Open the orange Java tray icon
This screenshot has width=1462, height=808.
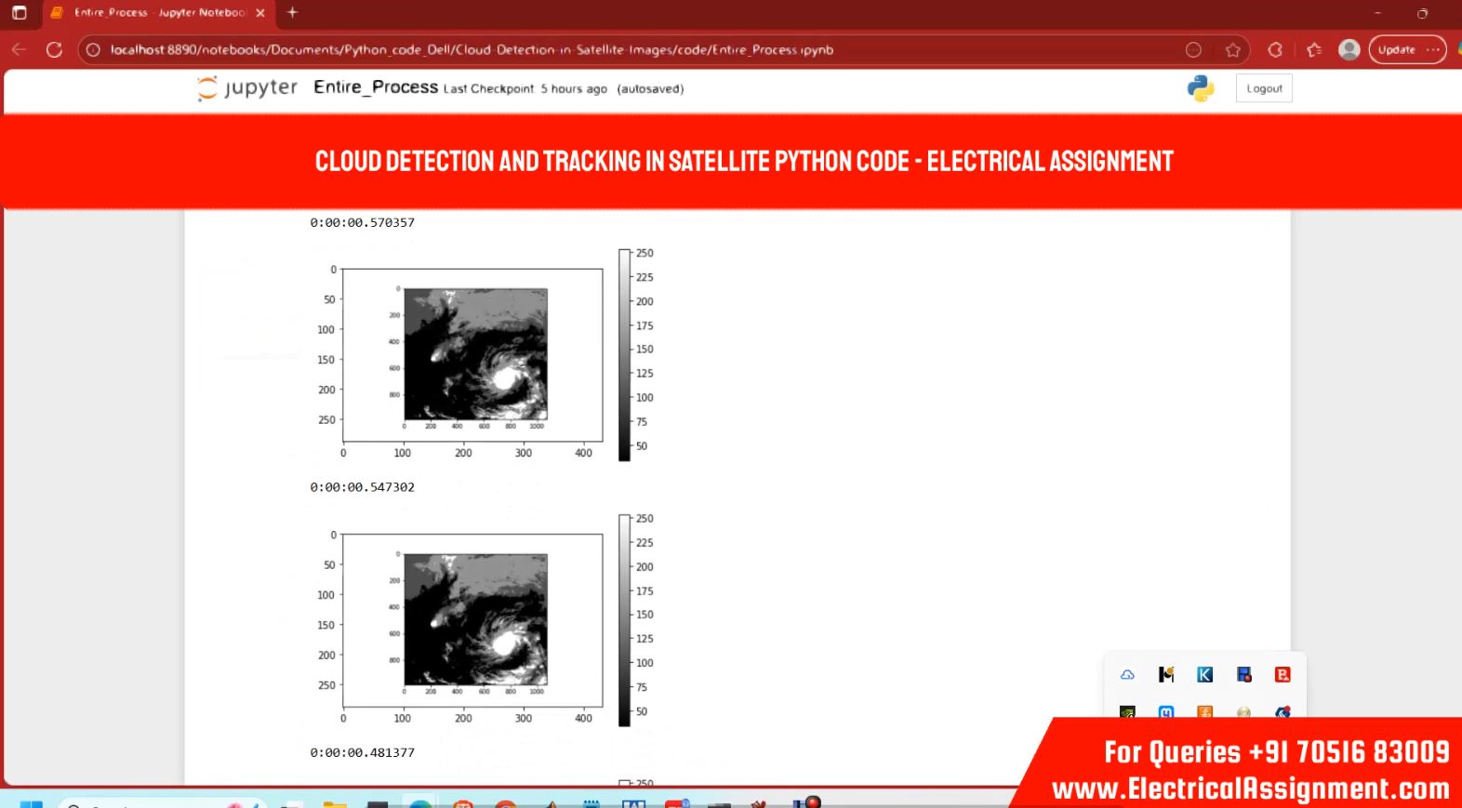(1205, 712)
